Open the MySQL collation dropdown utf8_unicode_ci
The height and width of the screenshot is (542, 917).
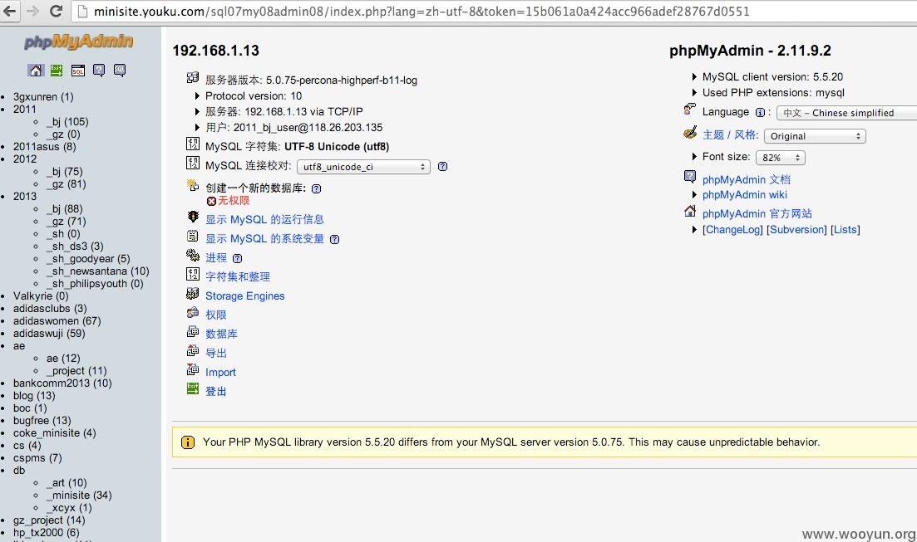tap(364, 167)
